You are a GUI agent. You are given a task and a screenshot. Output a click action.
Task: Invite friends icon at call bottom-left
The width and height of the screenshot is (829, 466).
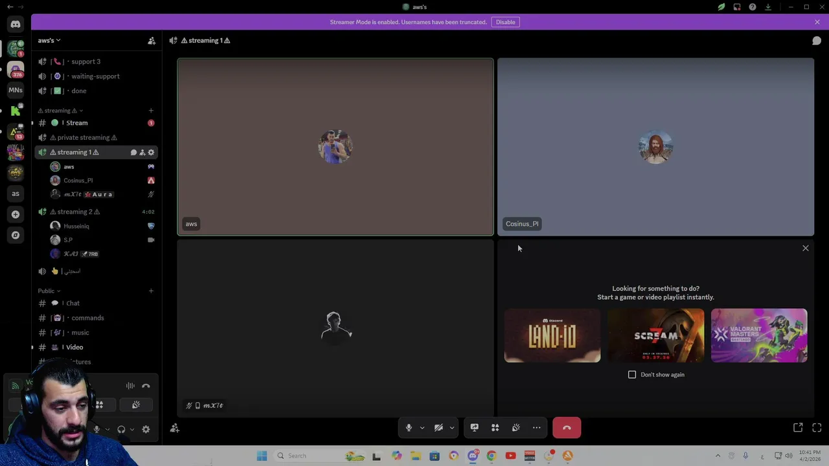[x=174, y=428]
